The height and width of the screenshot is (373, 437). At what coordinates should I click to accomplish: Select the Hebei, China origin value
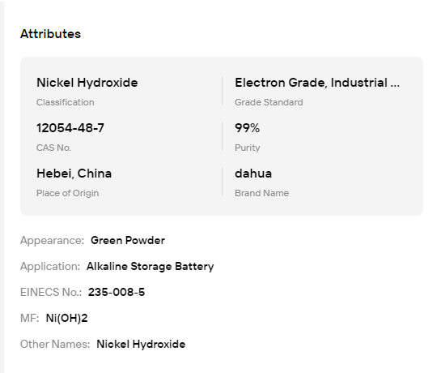(74, 174)
